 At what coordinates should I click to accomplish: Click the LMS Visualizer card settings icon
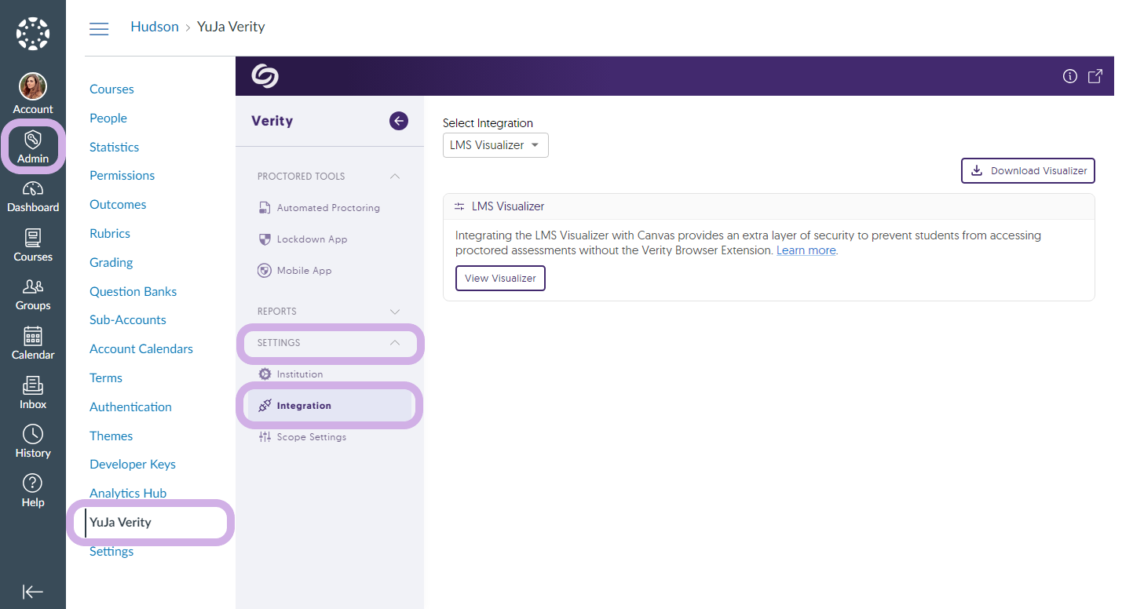click(459, 206)
